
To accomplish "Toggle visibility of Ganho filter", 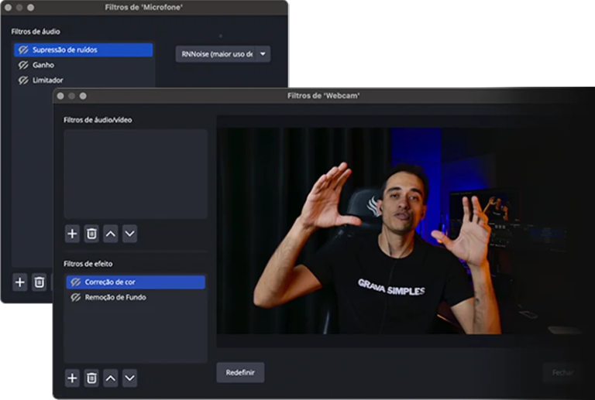I will pyautogui.click(x=24, y=65).
